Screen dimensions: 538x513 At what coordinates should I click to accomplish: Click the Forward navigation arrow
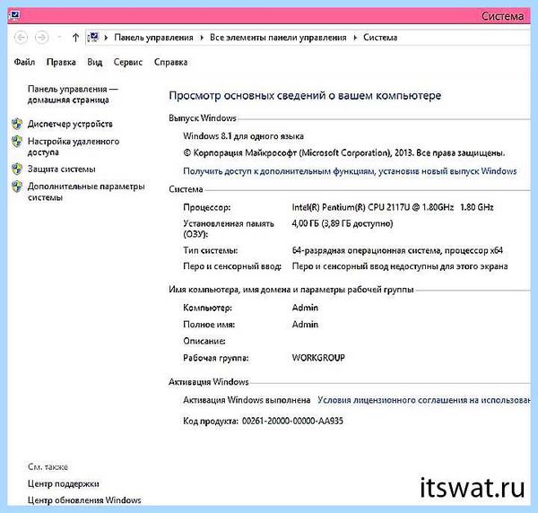click(42, 37)
